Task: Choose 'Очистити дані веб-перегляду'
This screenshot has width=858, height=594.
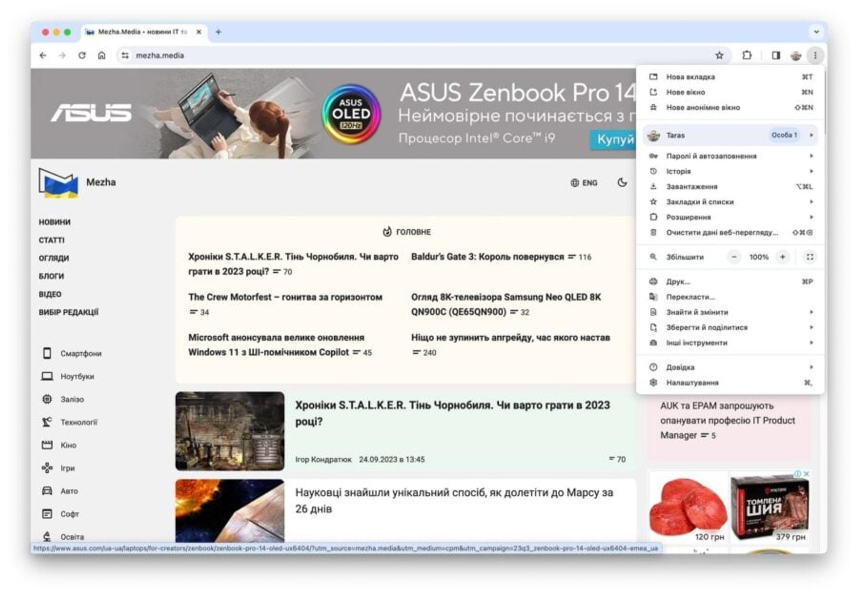Action: click(x=730, y=232)
